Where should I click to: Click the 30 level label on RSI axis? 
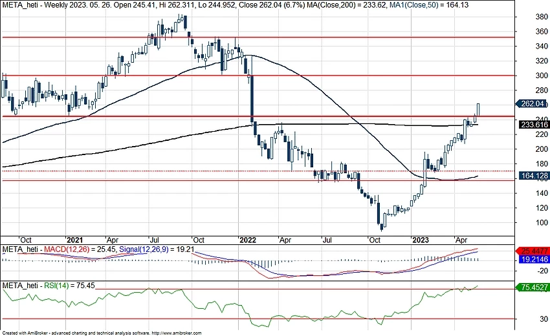tap(544, 319)
